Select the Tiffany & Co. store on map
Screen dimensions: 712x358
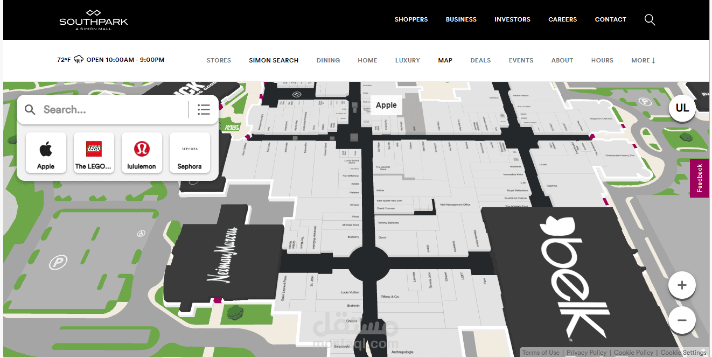(389, 297)
